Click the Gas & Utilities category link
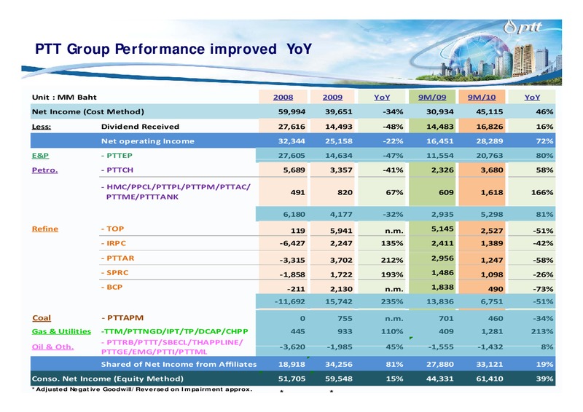Viewport: 583px width, 412px height. (x=61, y=331)
